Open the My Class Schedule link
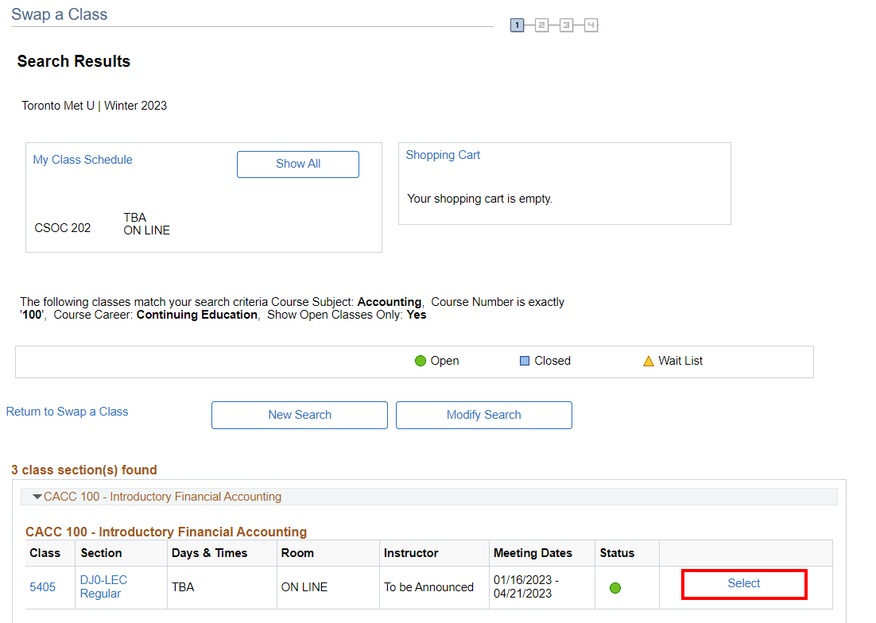Viewport: 876px width, 623px height. 83,160
